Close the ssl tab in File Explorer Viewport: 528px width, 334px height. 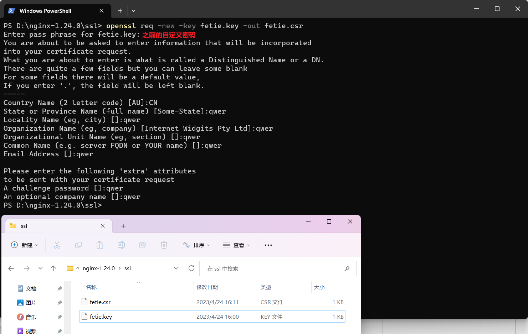tap(103, 226)
